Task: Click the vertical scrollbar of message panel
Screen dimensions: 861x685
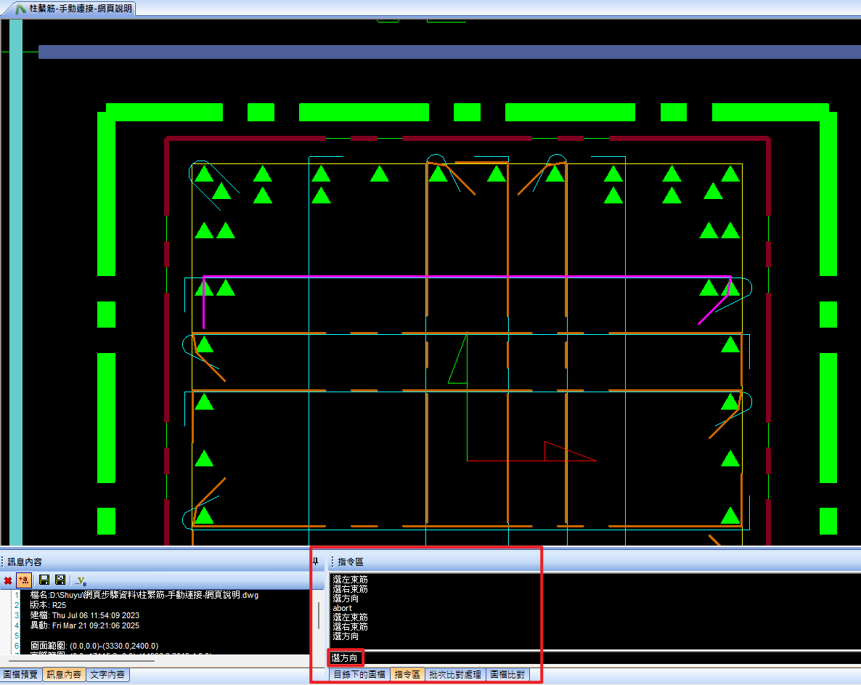Action: pyautogui.click(x=318, y=616)
